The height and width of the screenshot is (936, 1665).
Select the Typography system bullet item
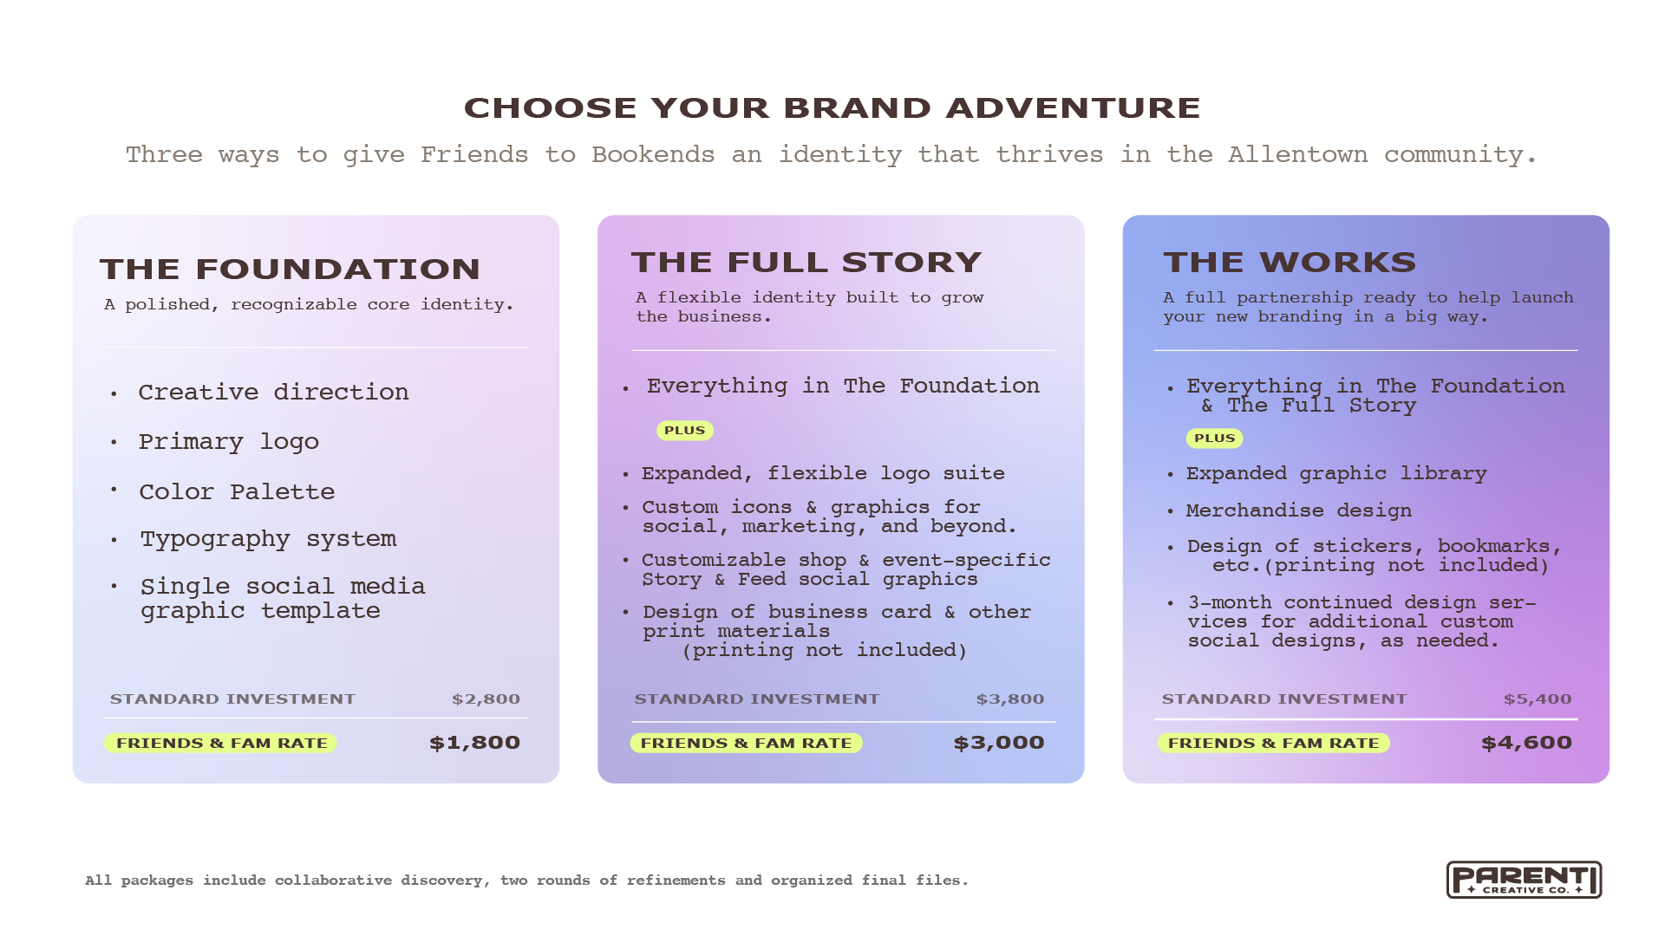pyautogui.click(x=268, y=539)
